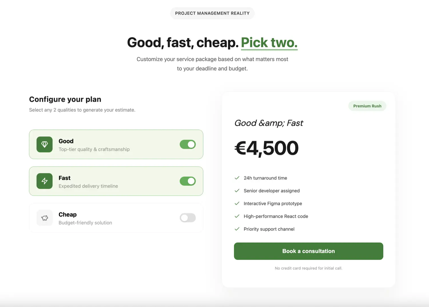Image resolution: width=429 pixels, height=307 pixels.
Task: Select the PROJECT MANAGEMENT REALITY pill
Action: (x=212, y=13)
